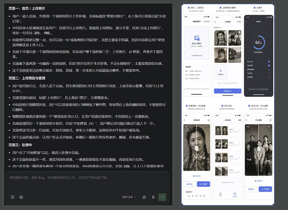
Task: Activate the microphone voice input icon
Action: pos(153,197)
